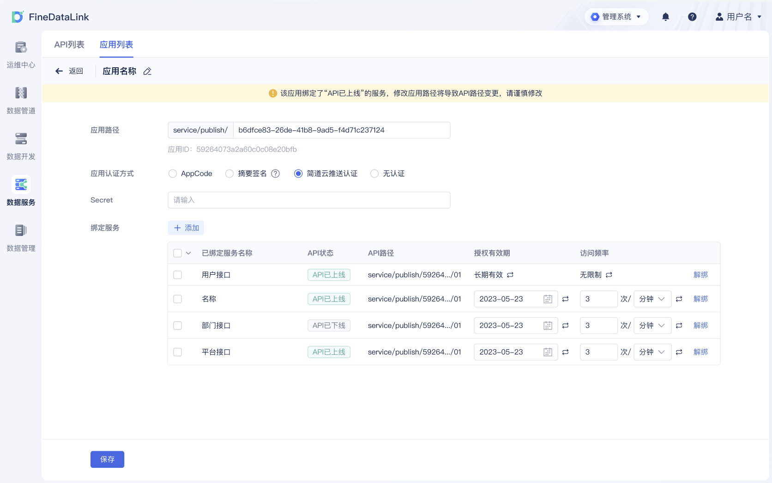Click 解绑 for 用户接口
The image size is (772, 483).
(700, 275)
